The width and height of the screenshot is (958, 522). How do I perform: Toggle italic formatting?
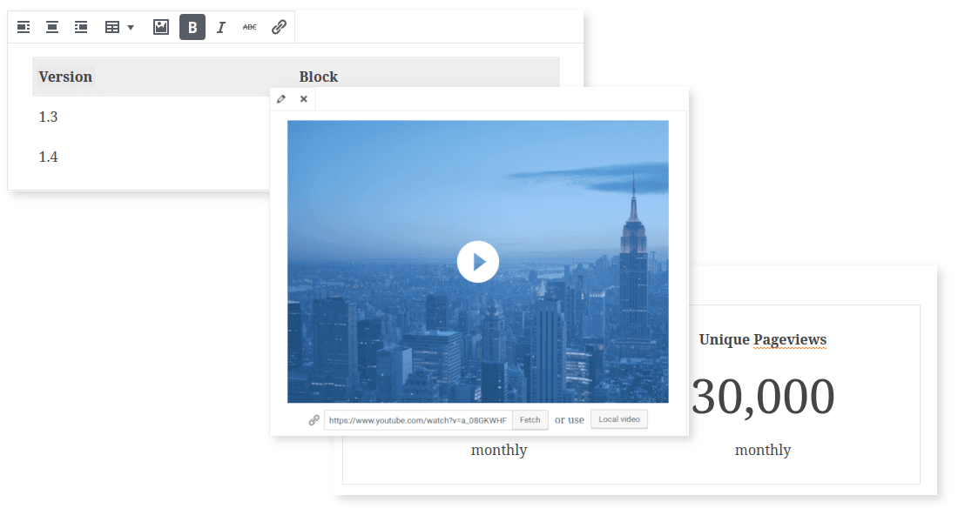tap(221, 28)
